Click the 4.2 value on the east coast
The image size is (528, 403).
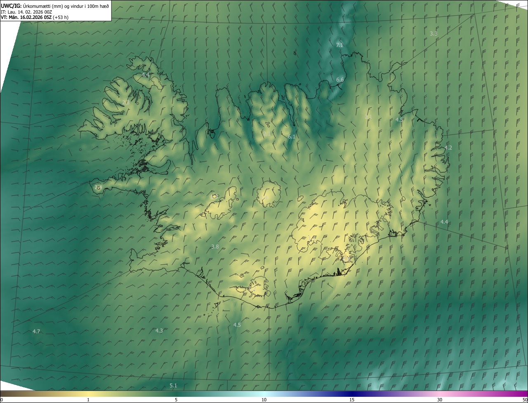[x=448, y=148]
